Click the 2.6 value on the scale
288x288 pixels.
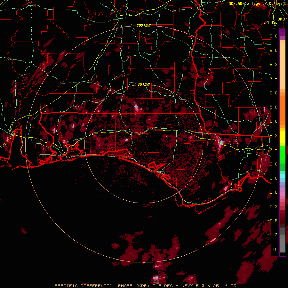pyautogui.click(x=274, y=164)
